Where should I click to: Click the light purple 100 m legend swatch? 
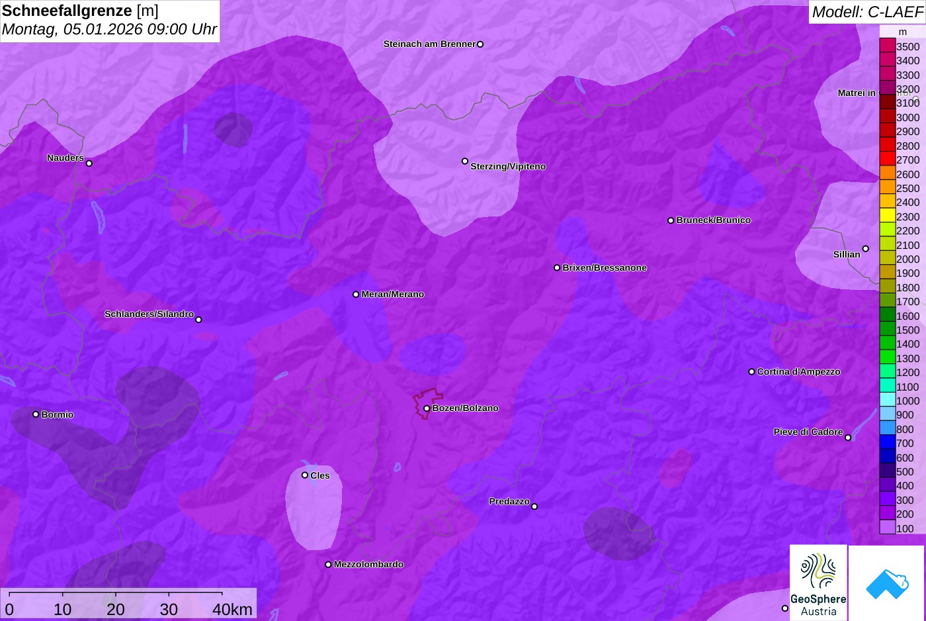[x=887, y=528]
